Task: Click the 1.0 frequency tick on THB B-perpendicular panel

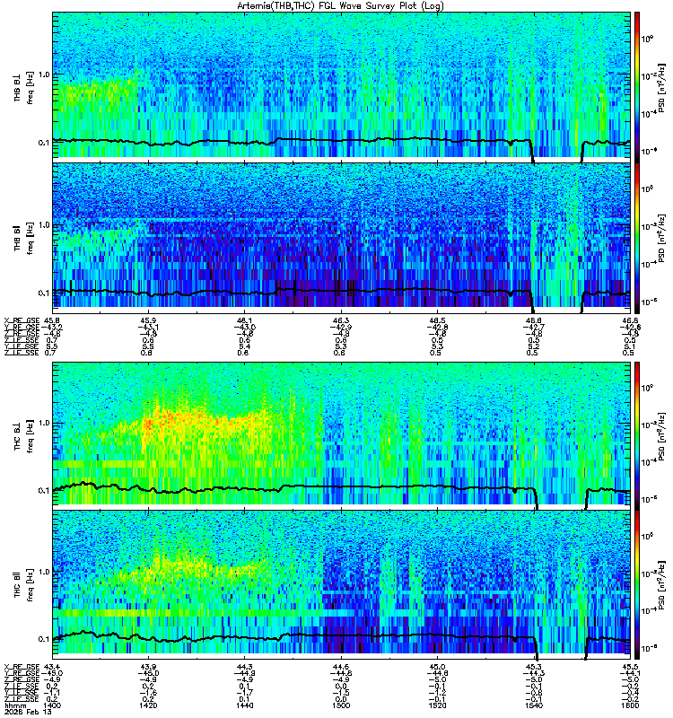Action: [44, 74]
